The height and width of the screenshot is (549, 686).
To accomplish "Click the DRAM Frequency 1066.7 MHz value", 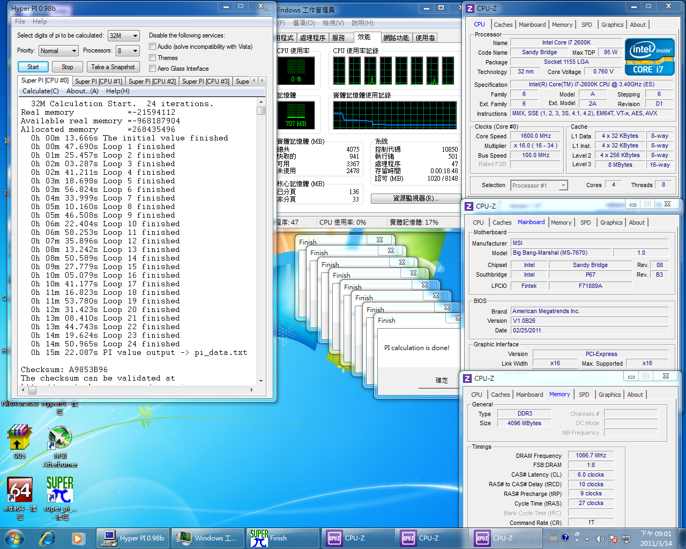I will 591,455.
